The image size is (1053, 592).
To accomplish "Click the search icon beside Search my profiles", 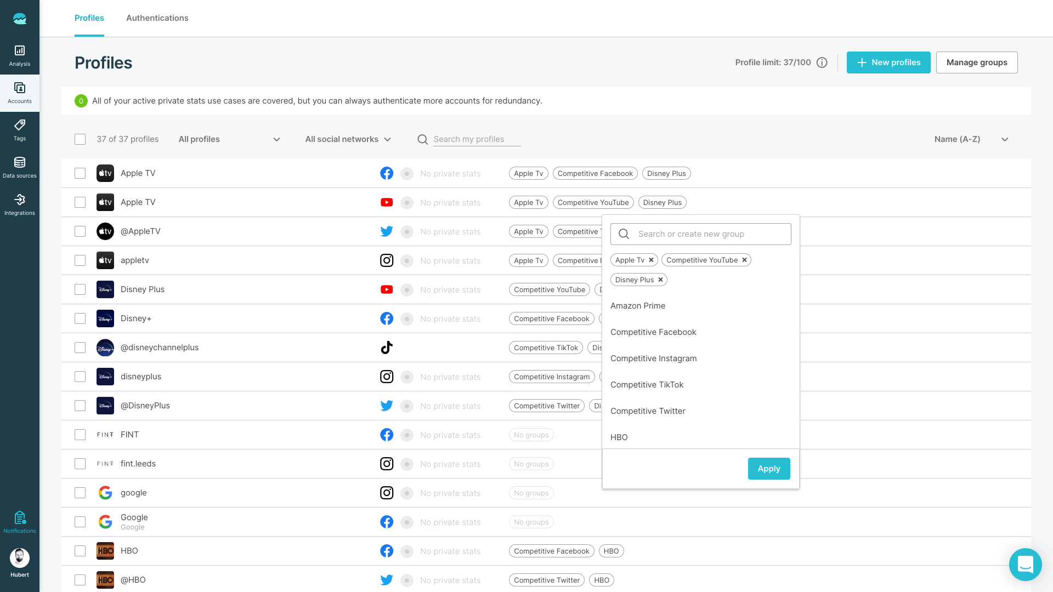I will pyautogui.click(x=422, y=139).
